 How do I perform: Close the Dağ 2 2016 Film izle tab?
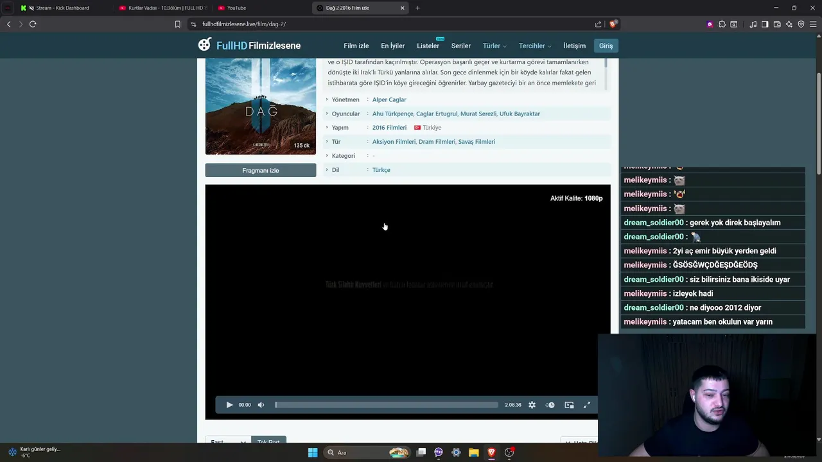click(x=403, y=8)
